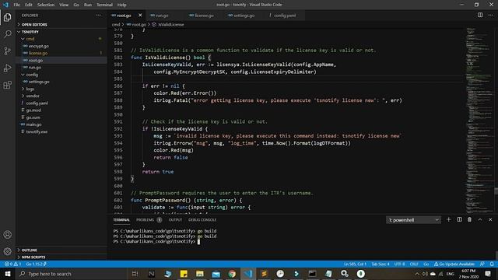Kill the terminal with trash icon
The width and height of the screenshot is (498, 280).
pos(469,219)
